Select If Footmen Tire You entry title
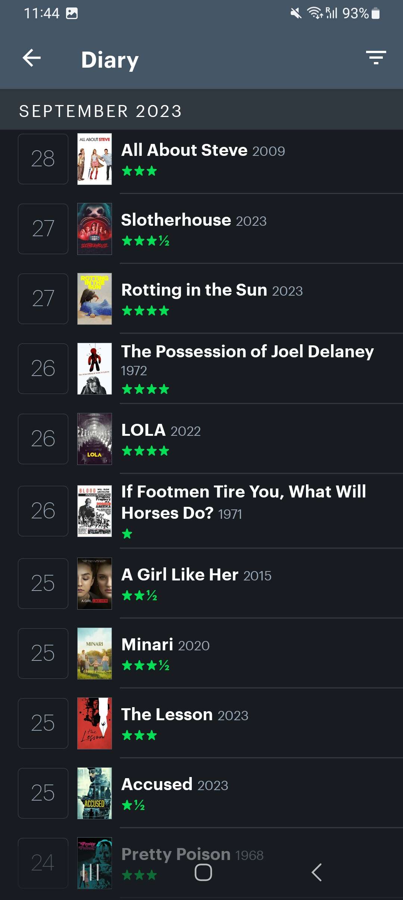 (243, 502)
